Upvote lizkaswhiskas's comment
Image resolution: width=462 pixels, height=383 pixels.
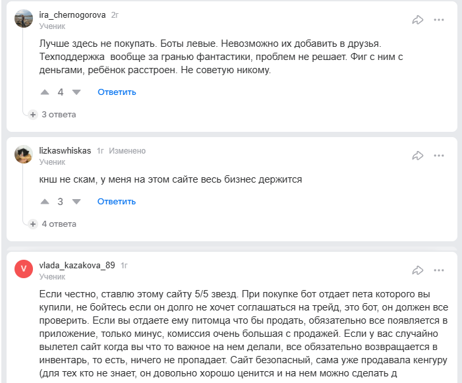coord(45,202)
